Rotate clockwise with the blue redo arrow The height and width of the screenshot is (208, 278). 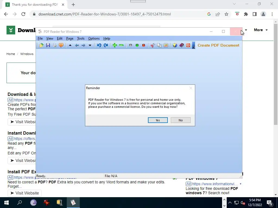pyautogui.click(x=106, y=45)
